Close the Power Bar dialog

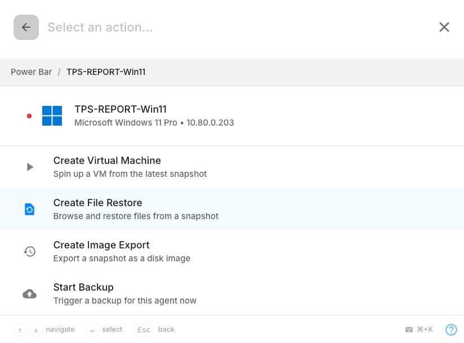point(444,27)
